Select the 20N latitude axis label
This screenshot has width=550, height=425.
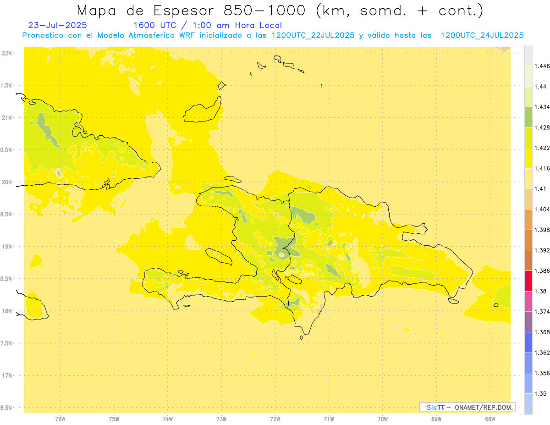tap(7, 182)
